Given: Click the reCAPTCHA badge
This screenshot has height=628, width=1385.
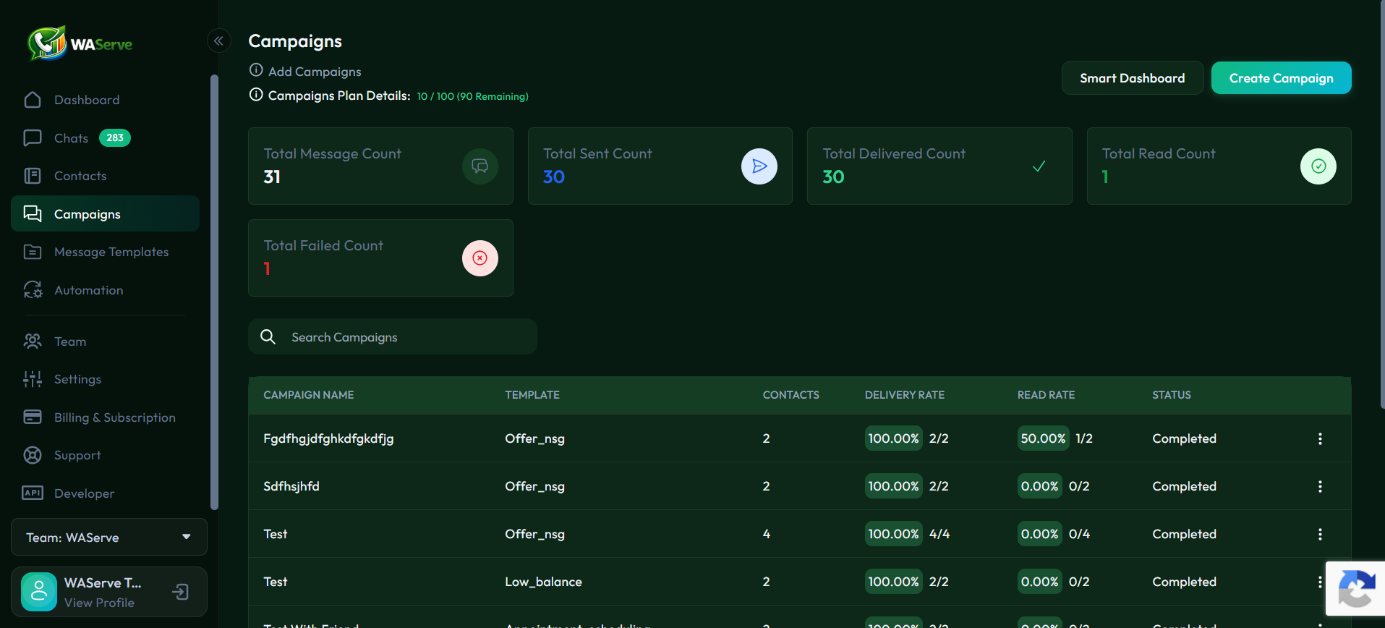Looking at the screenshot, I should (1355, 588).
